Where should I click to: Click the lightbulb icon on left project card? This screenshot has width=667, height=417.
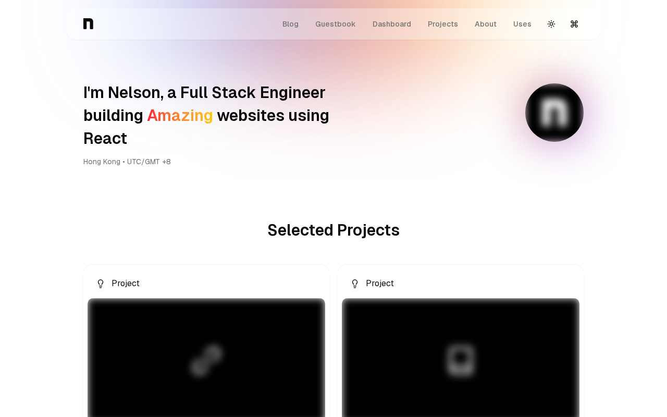(101, 284)
